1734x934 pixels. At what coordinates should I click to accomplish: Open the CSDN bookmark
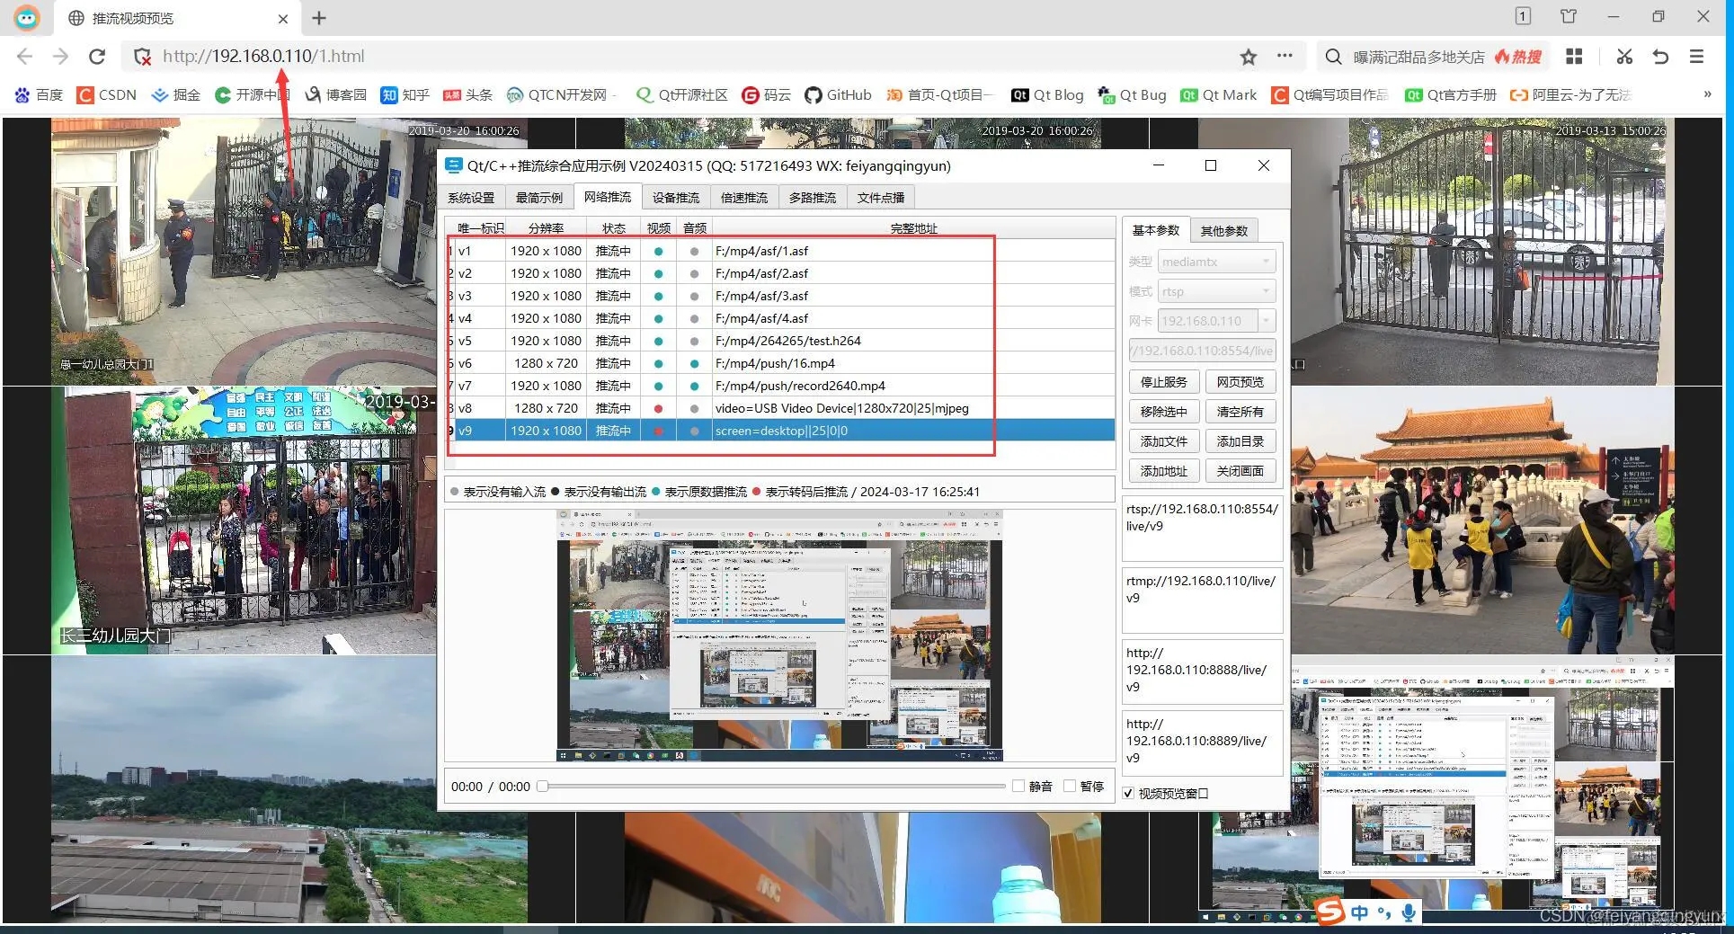(106, 94)
